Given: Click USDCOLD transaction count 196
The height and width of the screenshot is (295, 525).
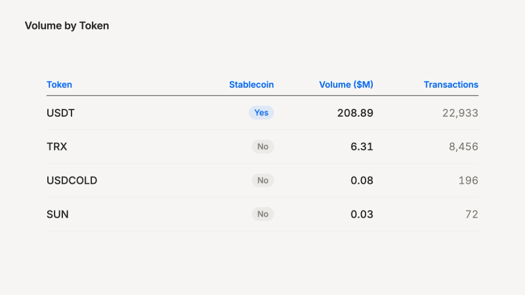Looking at the screenshot, I should click(x=469, y=180).
